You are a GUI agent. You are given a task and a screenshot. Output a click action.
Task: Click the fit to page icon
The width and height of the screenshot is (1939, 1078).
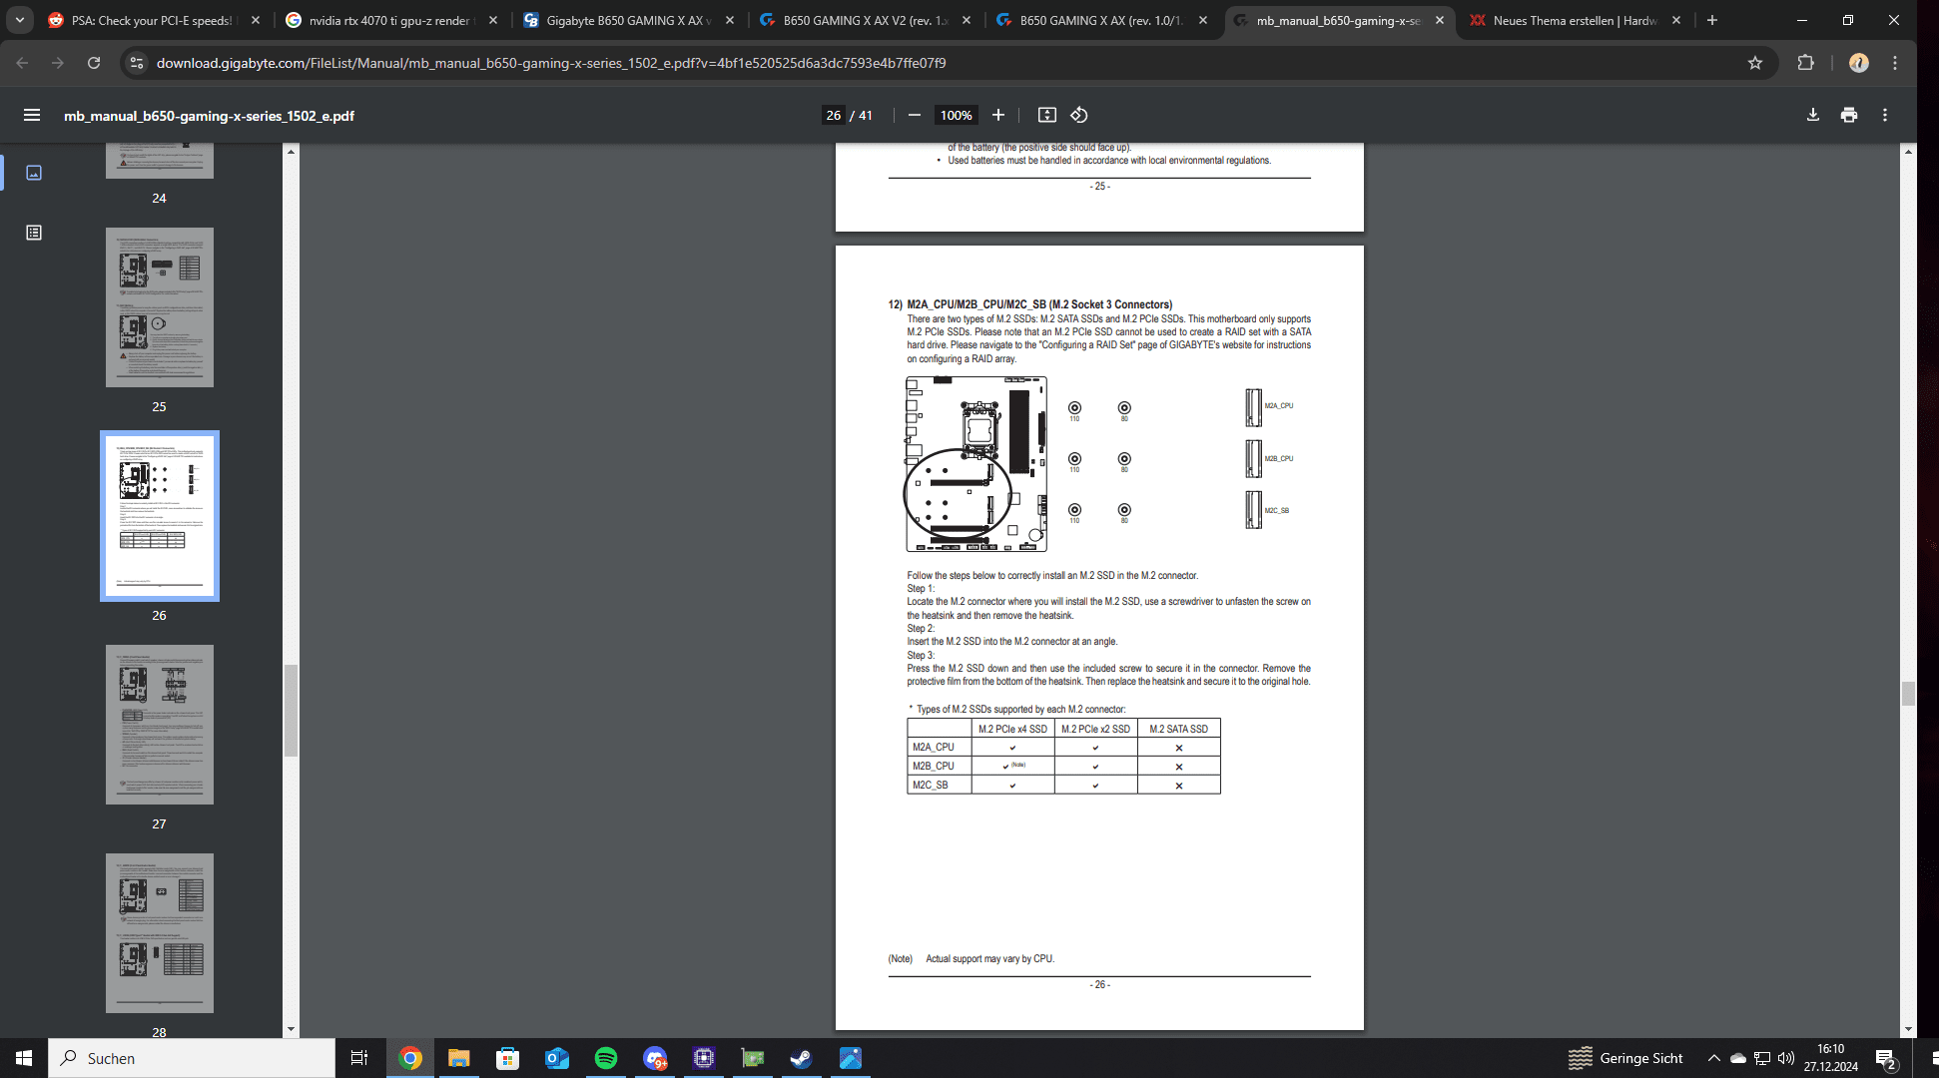click(1046, 115)
